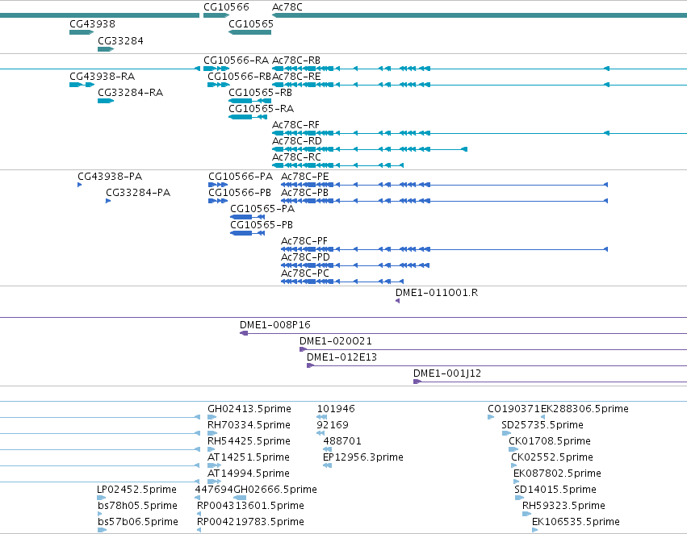The width and height of the screenshot is (687, 534).
Task: Select BAC label DME1-001J12
Action: click(447, 373)
